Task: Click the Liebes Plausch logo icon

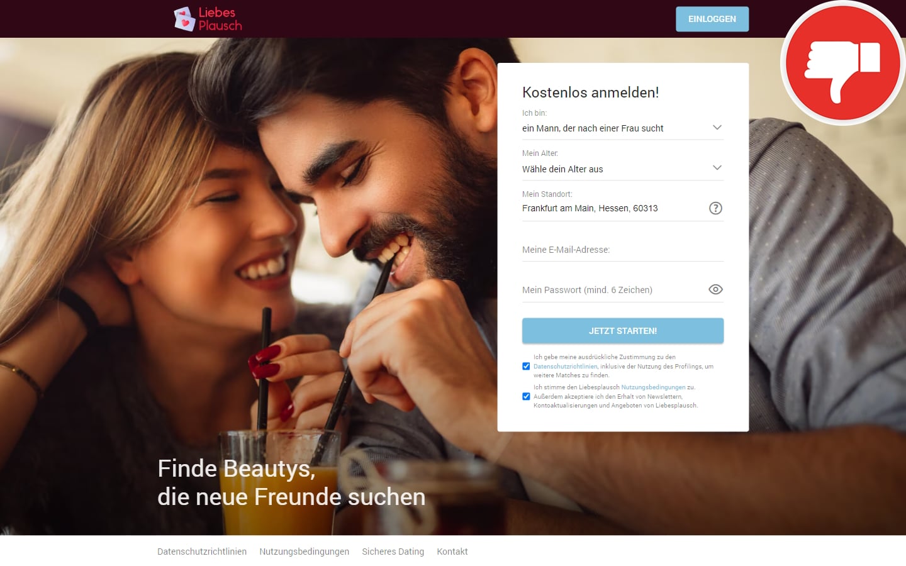Action: (184, 19)
